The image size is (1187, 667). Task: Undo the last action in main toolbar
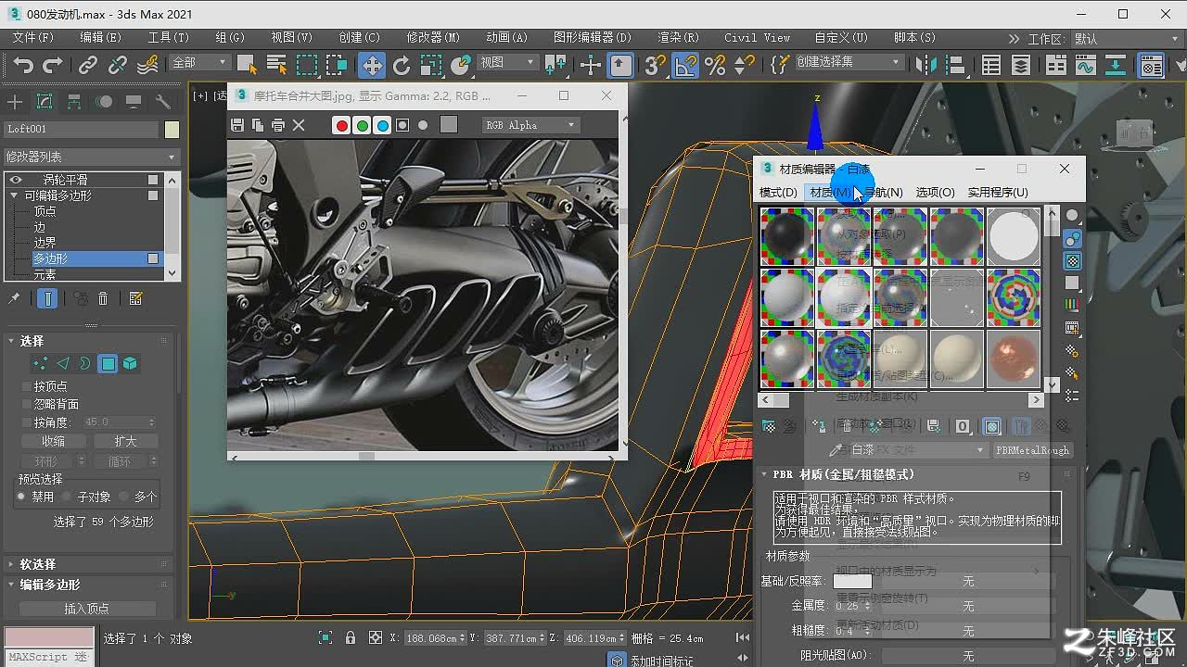click(x=23, y=65)
